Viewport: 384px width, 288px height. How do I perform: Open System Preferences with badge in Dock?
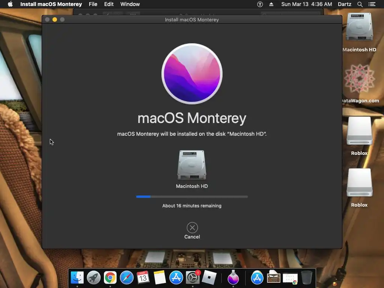click(193, 277)
